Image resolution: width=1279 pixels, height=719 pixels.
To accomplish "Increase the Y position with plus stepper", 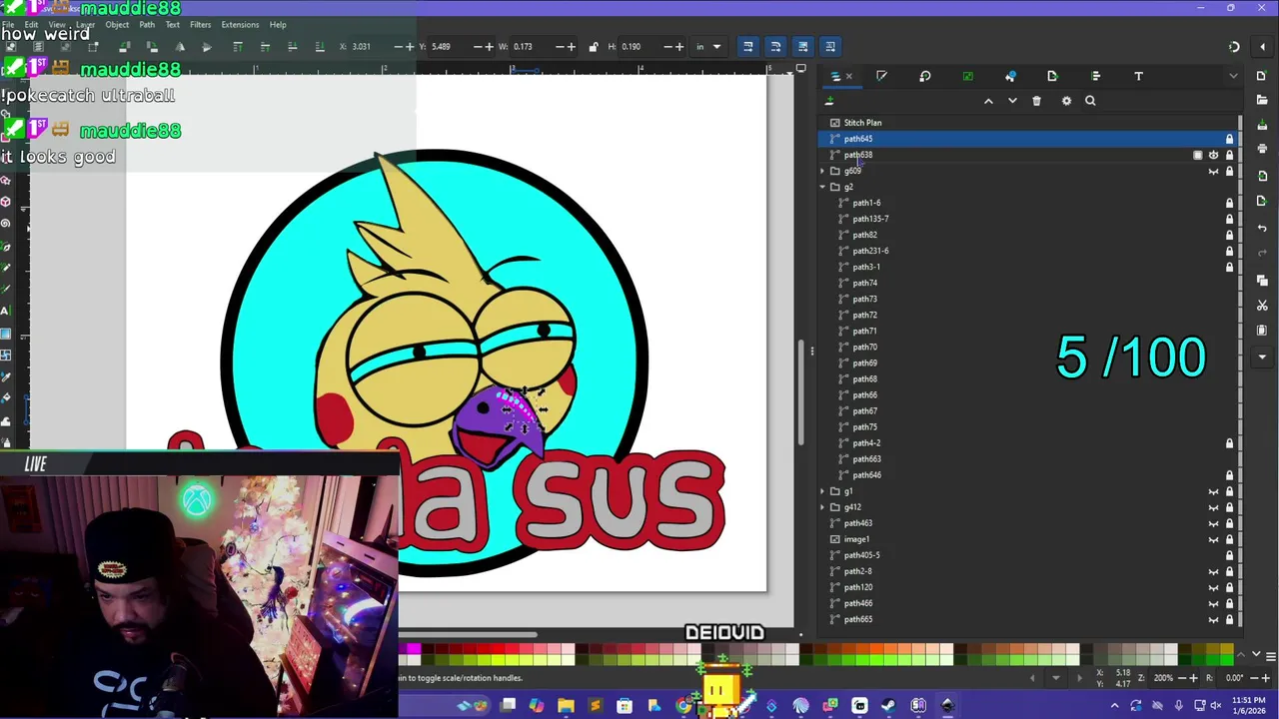I will pyautogui.click(x=489, y=46).
